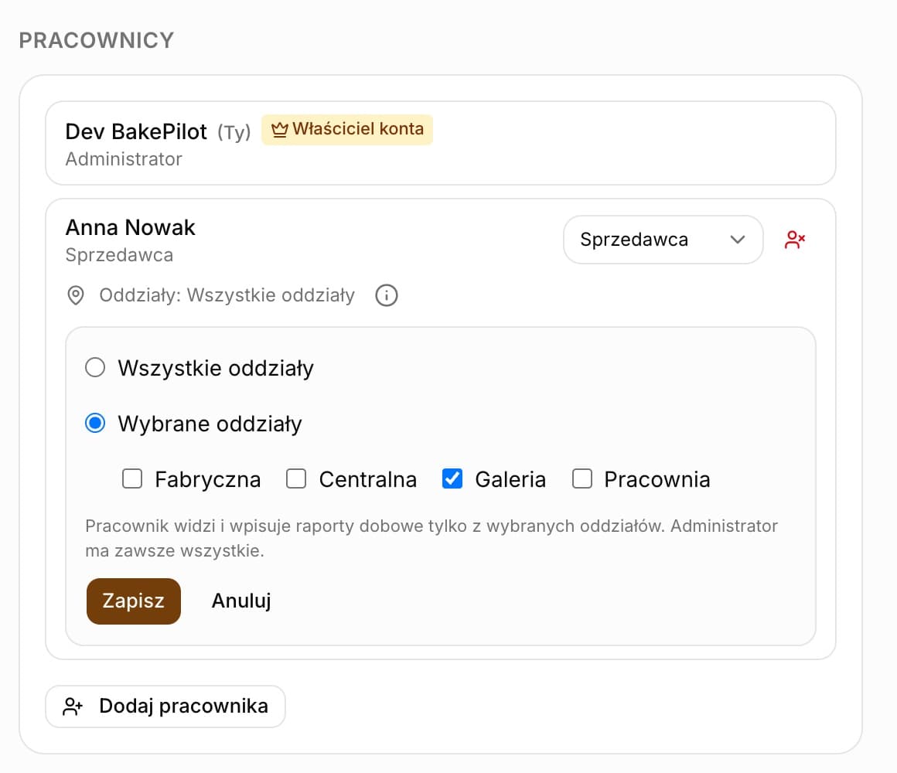Click the location pin icon beside Oddziały
The width and height of the screenshot is (897, 773).
76,295
